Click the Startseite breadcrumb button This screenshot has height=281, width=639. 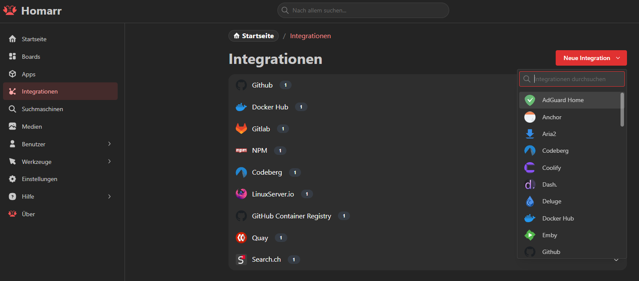253,36
